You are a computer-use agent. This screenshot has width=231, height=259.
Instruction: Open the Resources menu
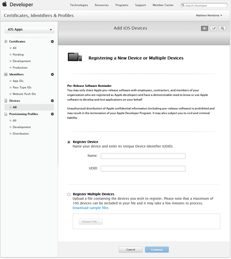pos(102,5)
